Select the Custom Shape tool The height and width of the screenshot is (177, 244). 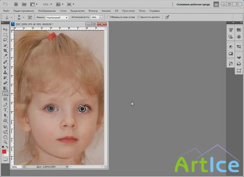[x=5, y=120]
